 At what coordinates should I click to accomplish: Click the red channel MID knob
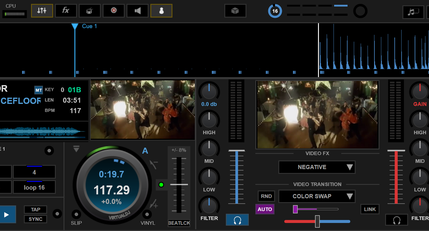[x=420, y=148]
